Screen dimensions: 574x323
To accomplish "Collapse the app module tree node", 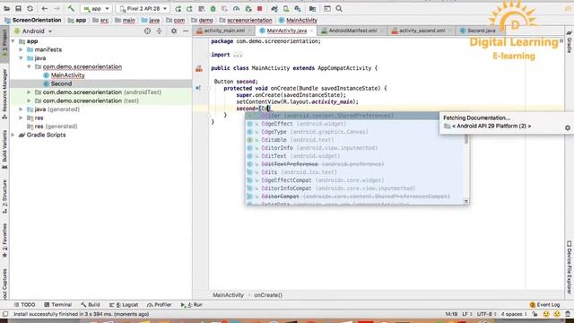I will coord(13,41).
